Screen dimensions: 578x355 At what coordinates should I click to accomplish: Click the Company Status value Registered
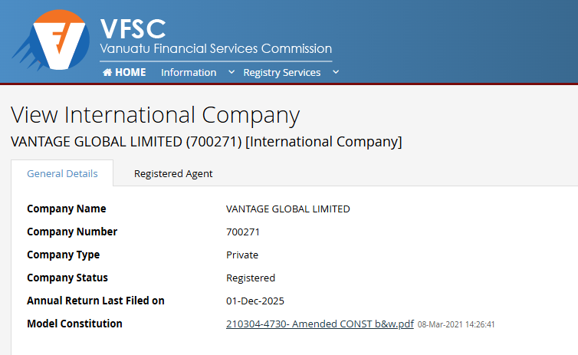tap(251, 278)
